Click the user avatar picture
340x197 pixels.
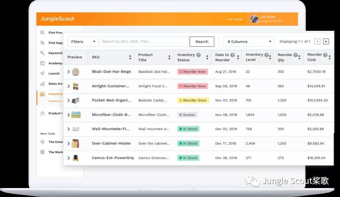click(254, 19)
